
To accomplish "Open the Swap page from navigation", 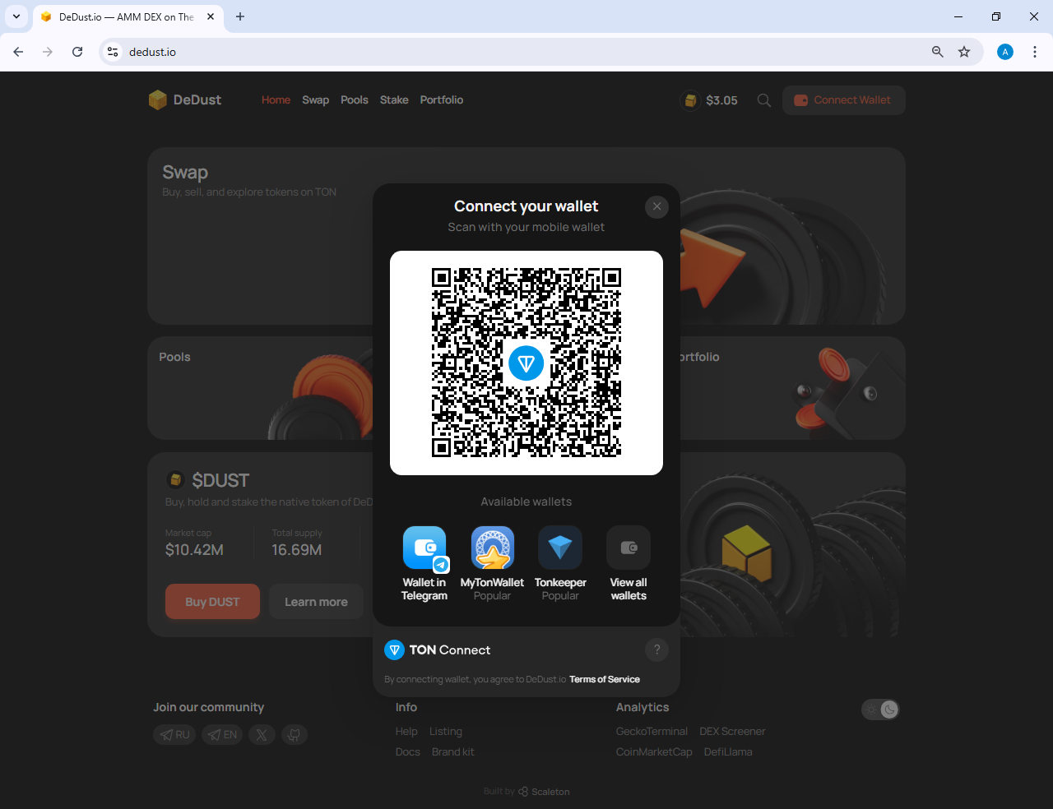I will click(x=315, y=99).
